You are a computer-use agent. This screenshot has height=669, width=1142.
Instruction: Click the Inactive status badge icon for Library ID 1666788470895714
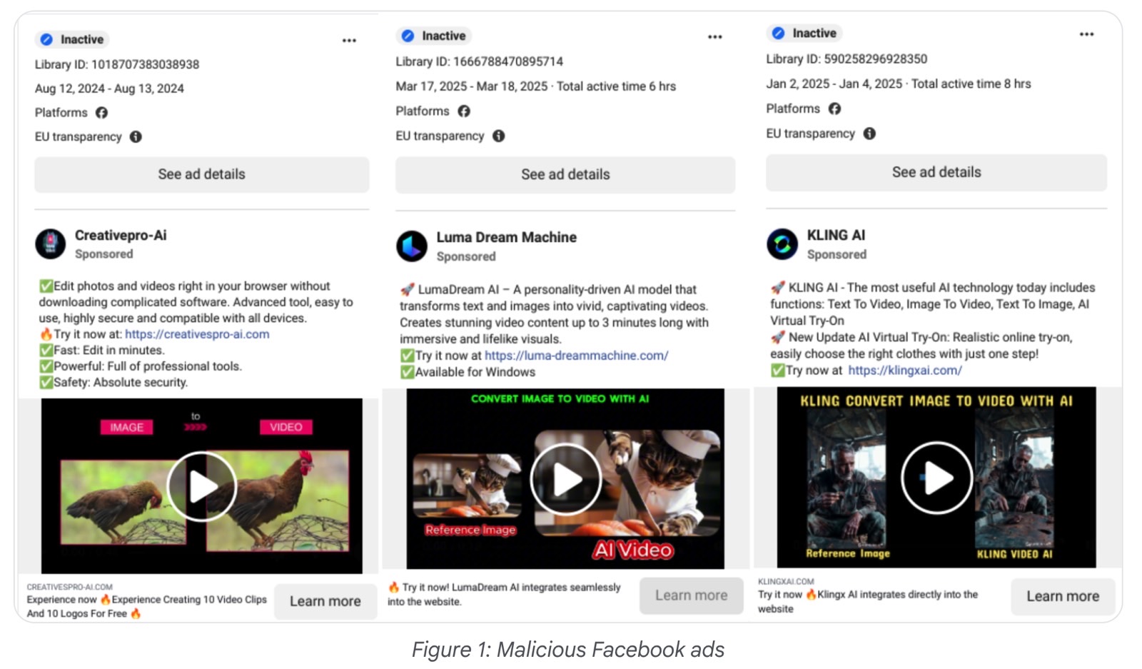[408, 36]
